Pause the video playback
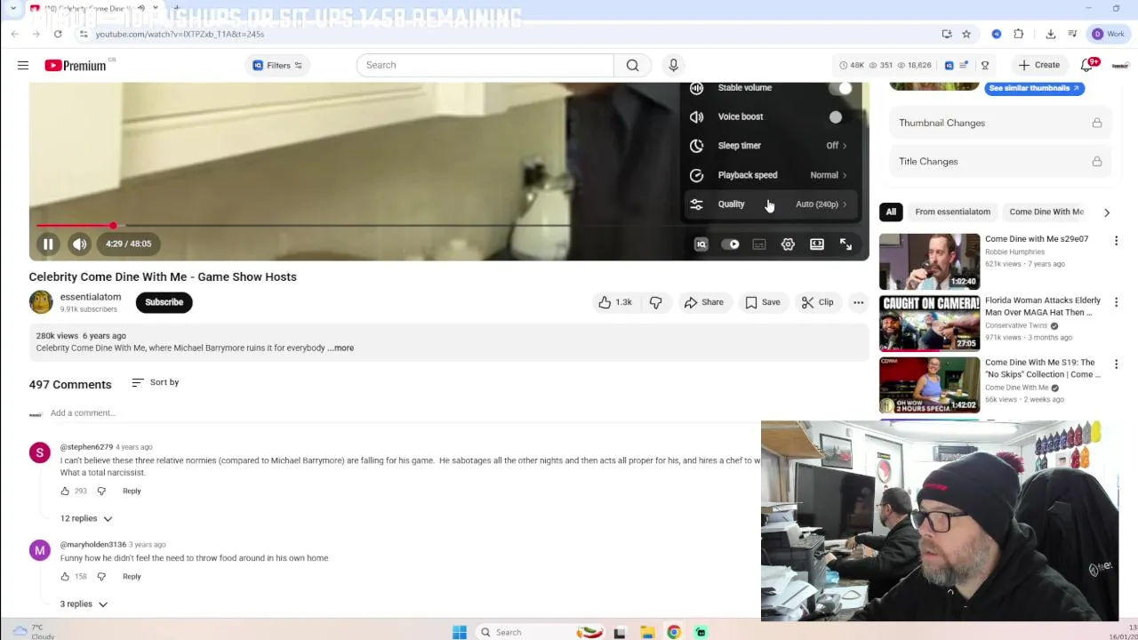Image resolution: width=1138 pixels, height=640 pixels. [48, 244]
